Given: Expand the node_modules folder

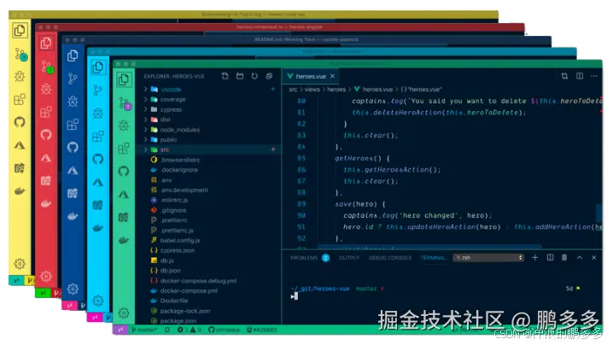Looking at the screenshot, I should 173,129.
